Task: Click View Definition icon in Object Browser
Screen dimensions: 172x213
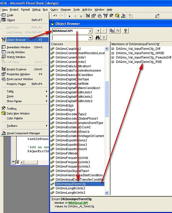Action: (x=118, y=31)
